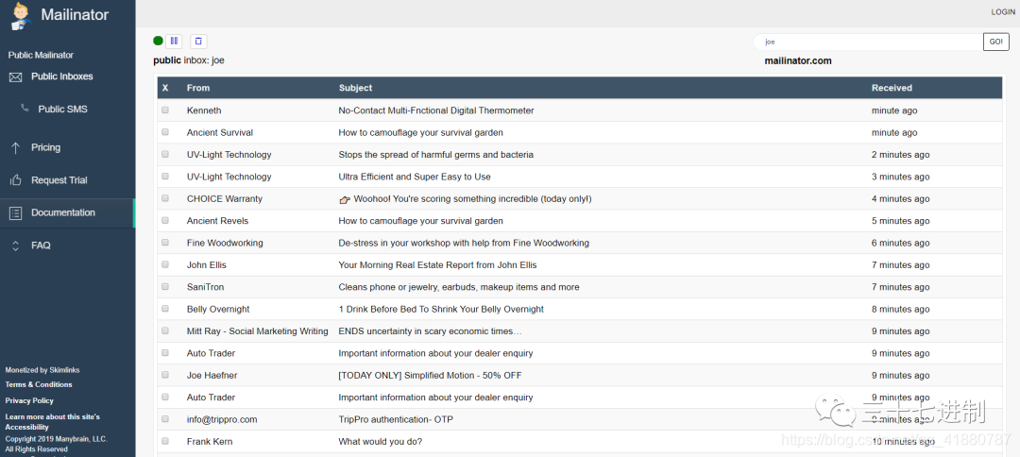Click the Documentation list icon
Viewport: 1020px width, 457px height.
[16, 212]
